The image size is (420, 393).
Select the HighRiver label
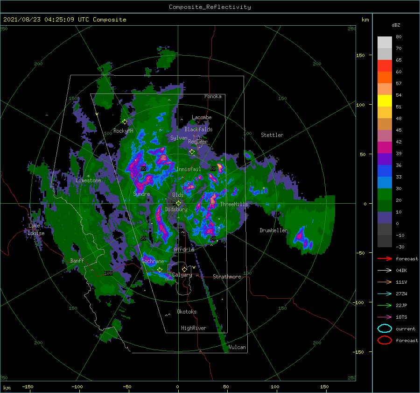[x=194, y=328]
